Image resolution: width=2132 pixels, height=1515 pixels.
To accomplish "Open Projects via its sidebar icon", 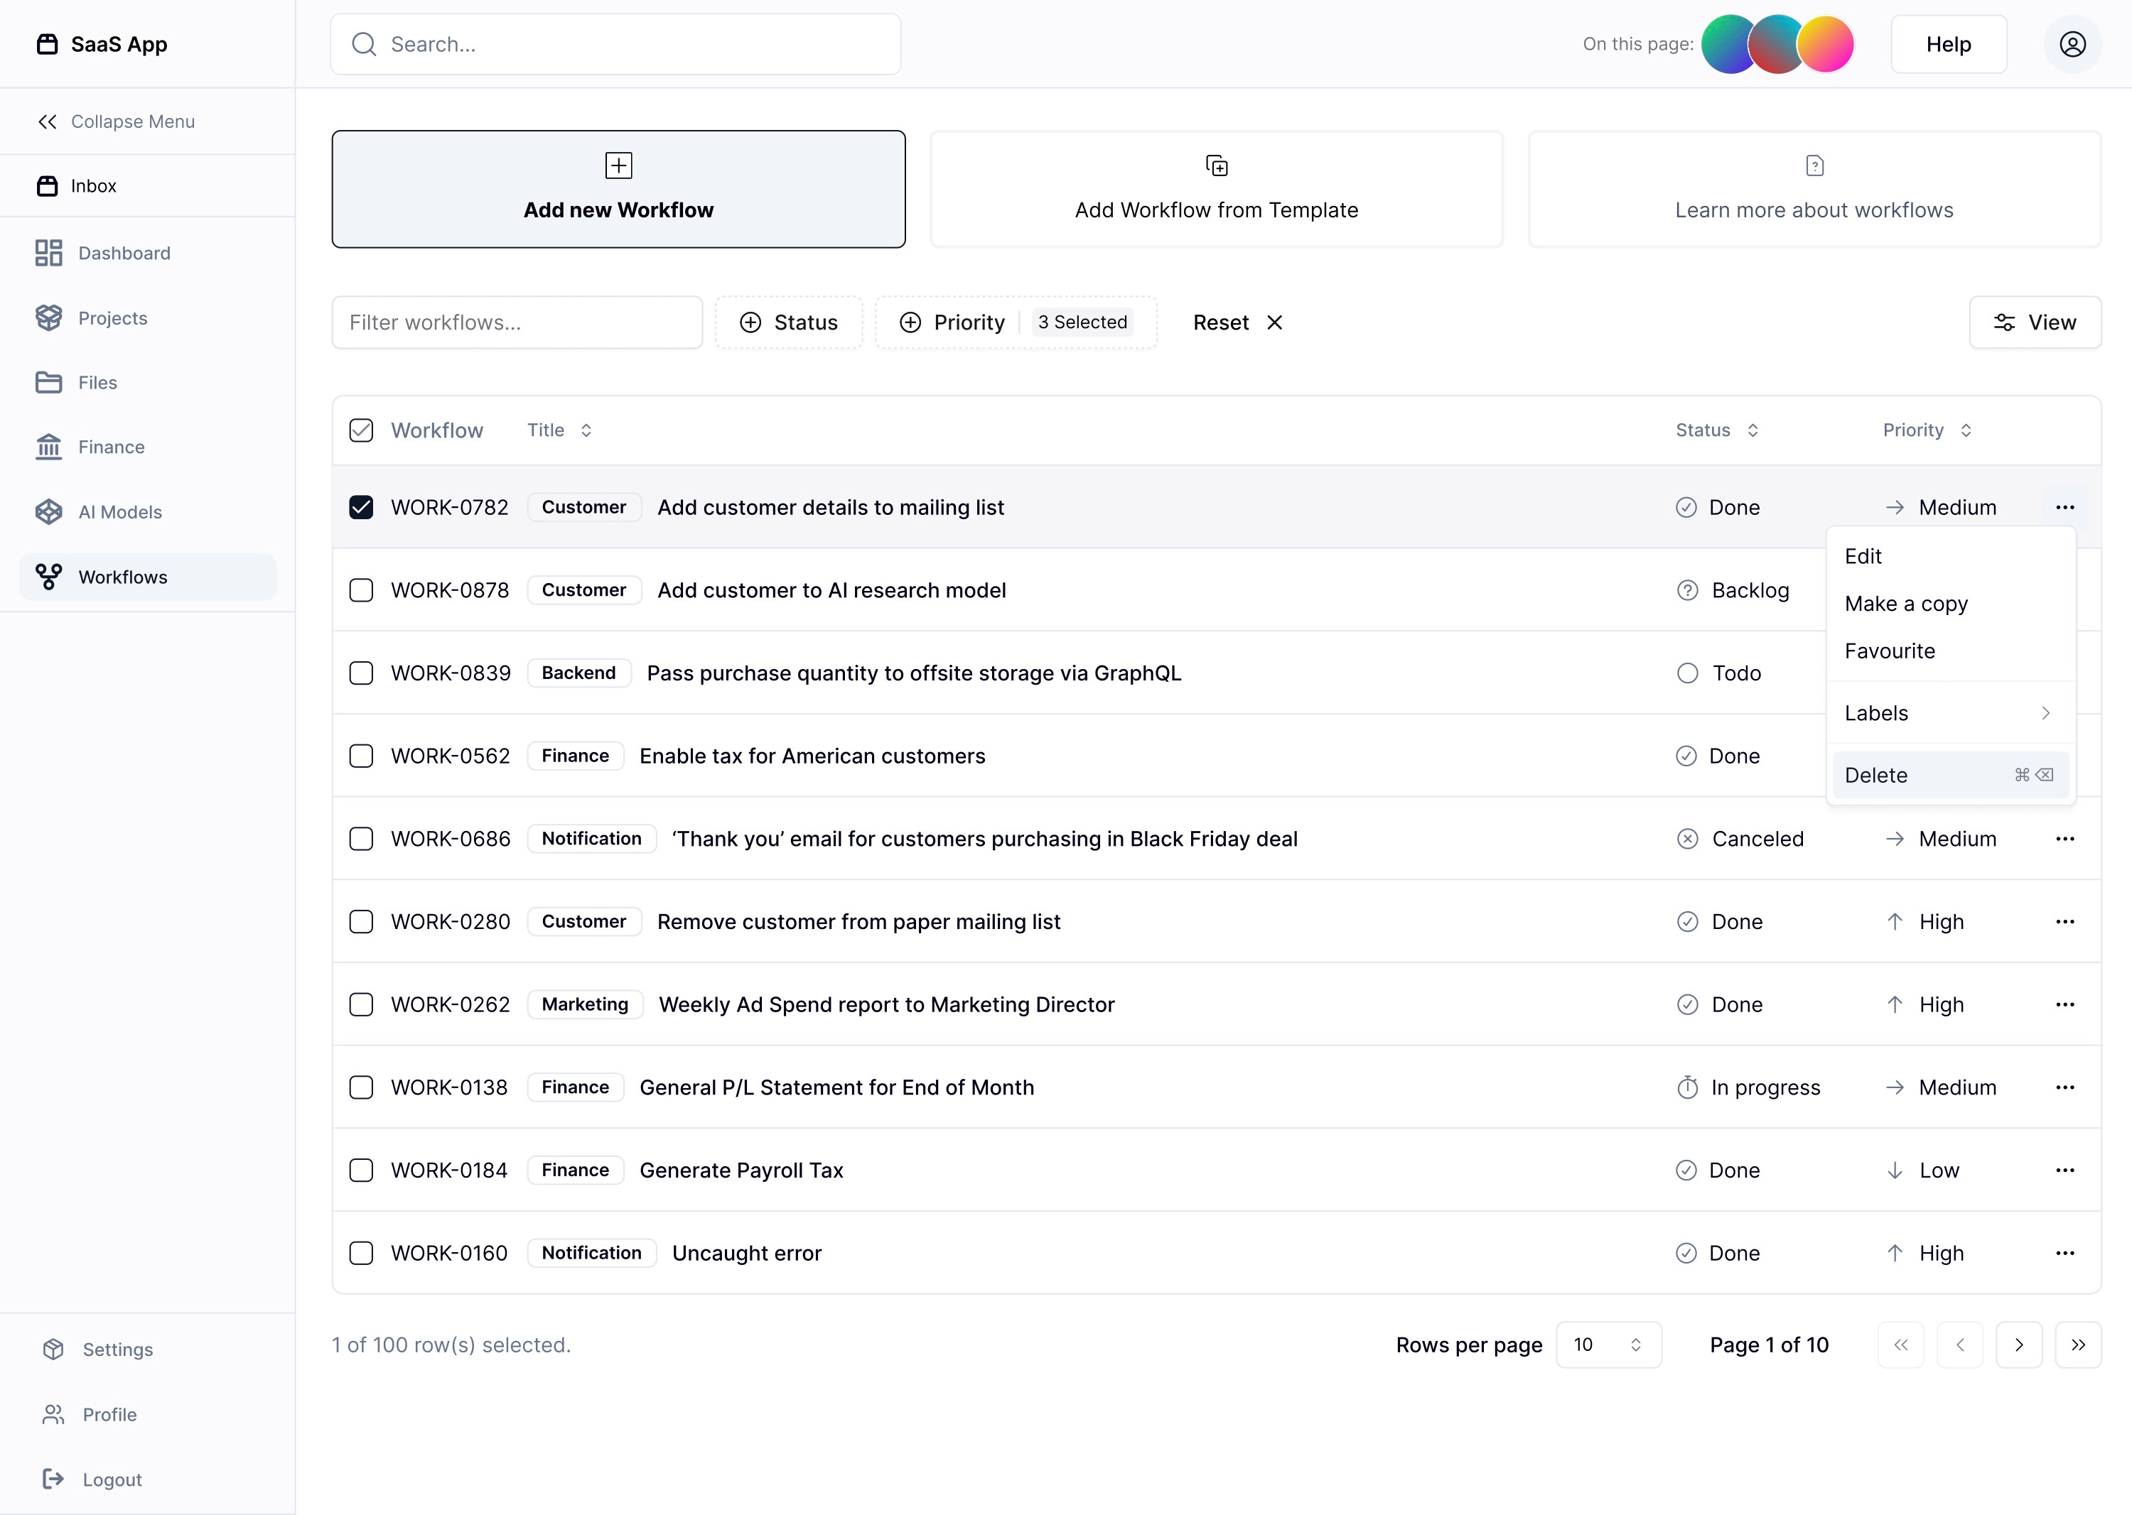I will point(48,317).
